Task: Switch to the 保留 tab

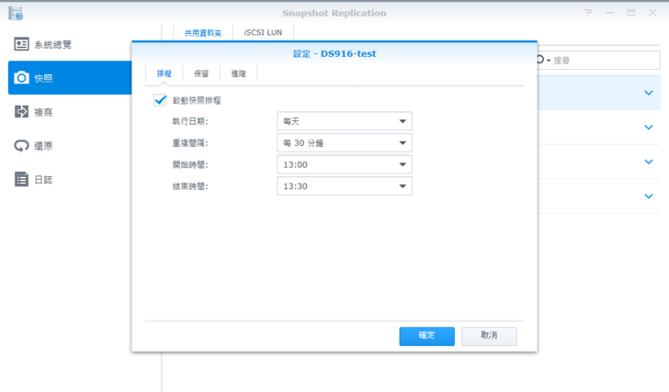Action: [200, 73]
